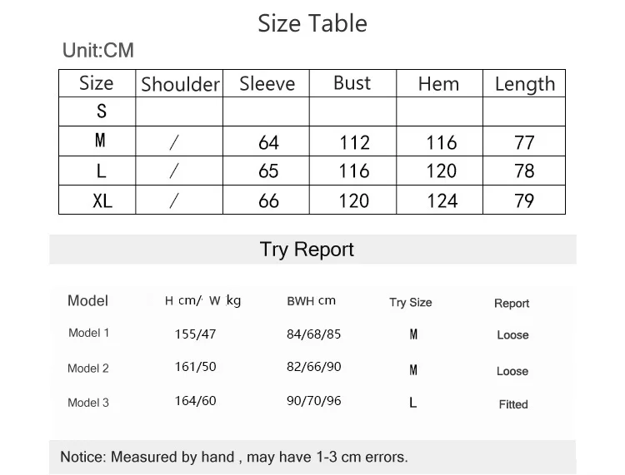Click hem value 124 in row XL
The width and height of the screenshot is (625, 475).
[x=442, y=200]
